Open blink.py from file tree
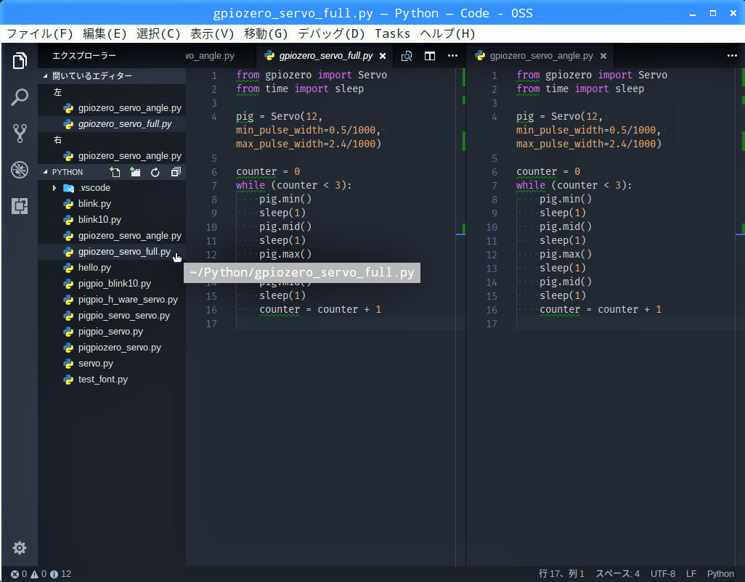This screenshot has height=582, width=745. [112, 204]
